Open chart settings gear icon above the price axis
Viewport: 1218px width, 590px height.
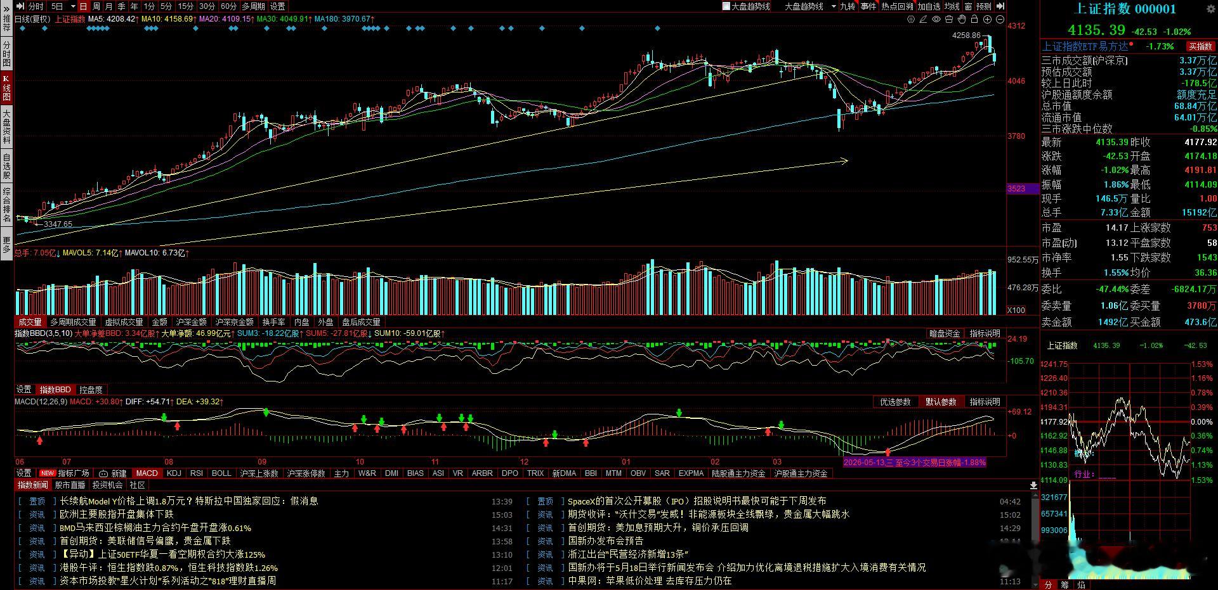912,20
